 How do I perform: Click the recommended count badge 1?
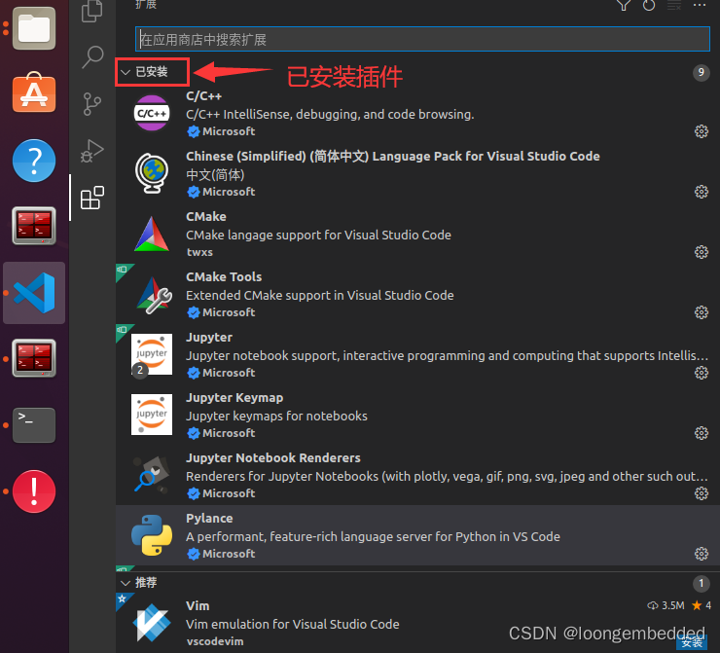(701, 583)
